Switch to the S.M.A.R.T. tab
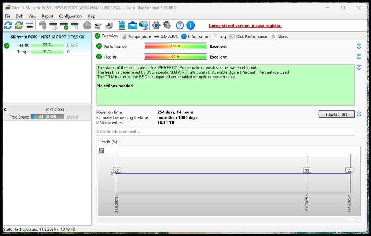The image size is (371, 236). coord(166,36)
